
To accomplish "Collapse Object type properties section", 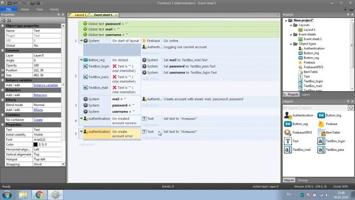I will pyautogui.click(x=2, y=26).
